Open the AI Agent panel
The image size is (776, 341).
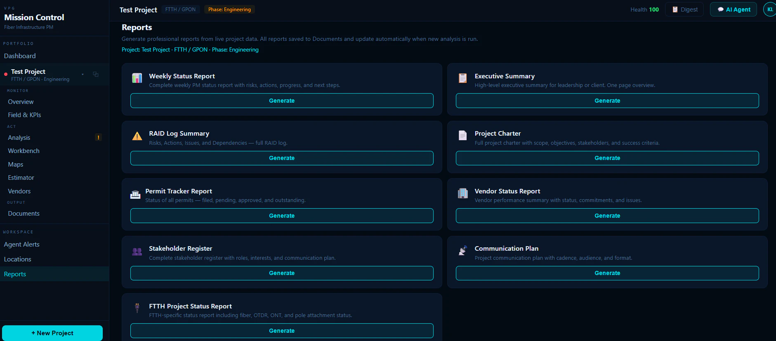[734, 9]
